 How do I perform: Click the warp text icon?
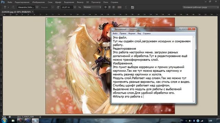point(126,7)
